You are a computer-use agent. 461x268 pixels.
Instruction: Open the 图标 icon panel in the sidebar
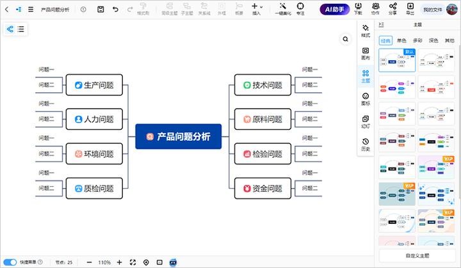click(365, 99)
